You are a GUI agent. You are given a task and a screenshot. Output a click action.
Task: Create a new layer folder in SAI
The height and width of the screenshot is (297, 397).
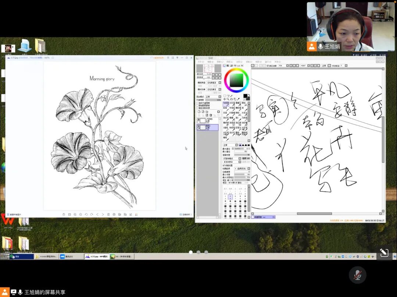(207, 111)
